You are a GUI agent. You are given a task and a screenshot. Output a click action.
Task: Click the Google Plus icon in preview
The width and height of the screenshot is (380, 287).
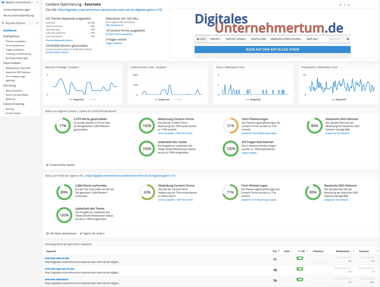click(x=349, y=5)
